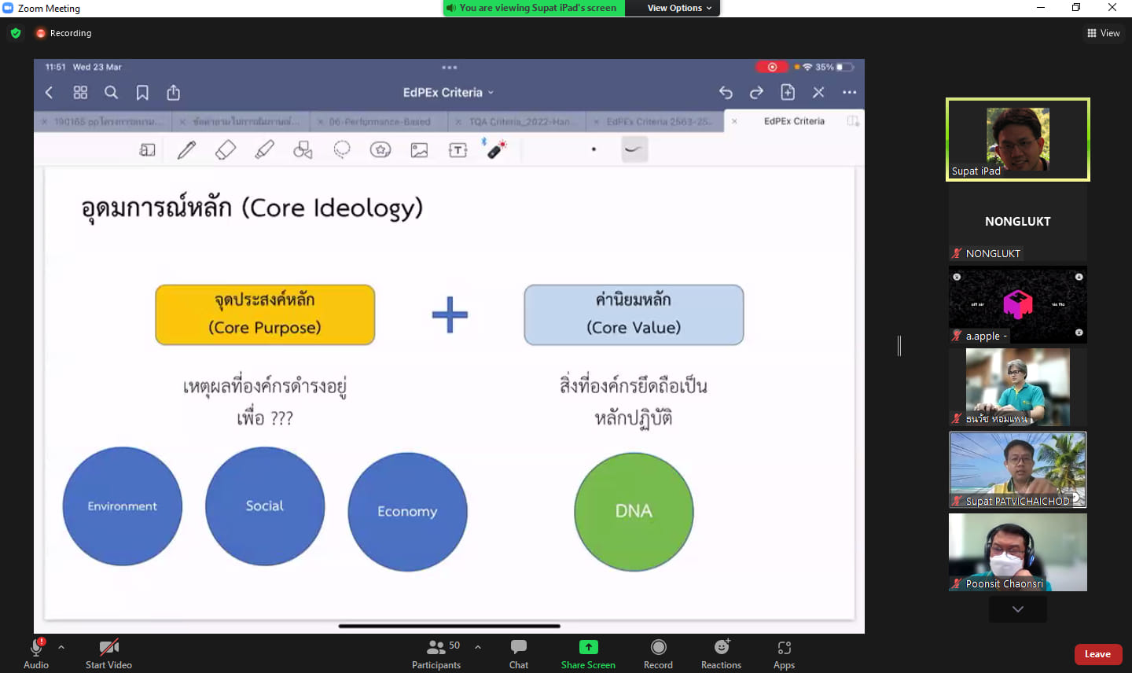This screenshot has height=673, width=1132.
Task: Close the active EdPEx Criteria tab
Action: pos(734,121)
